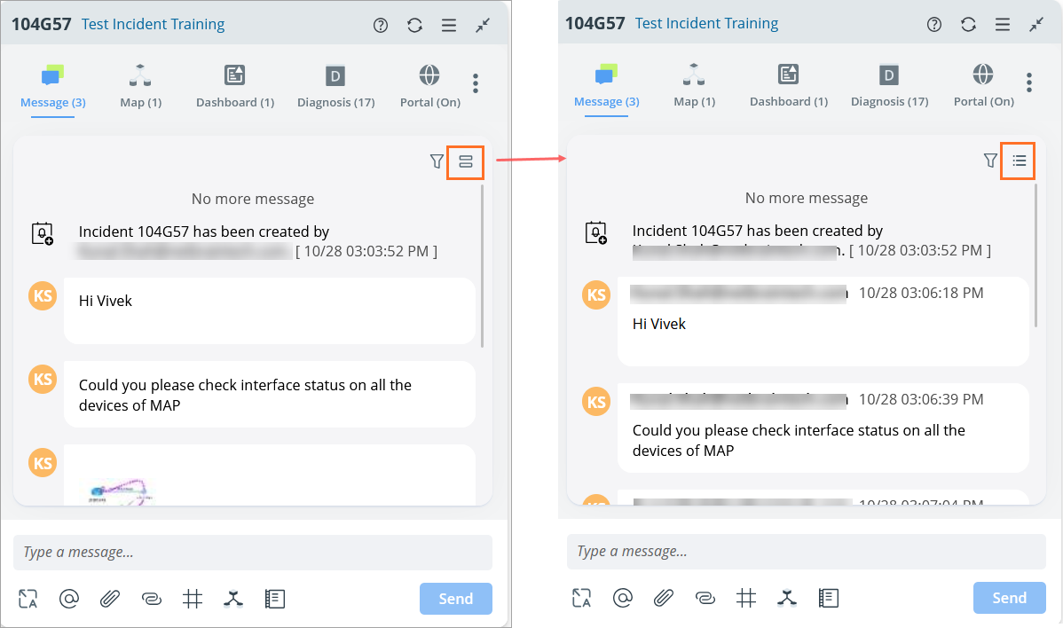Open the hamburger menu in left panel header

click(449, 25)
